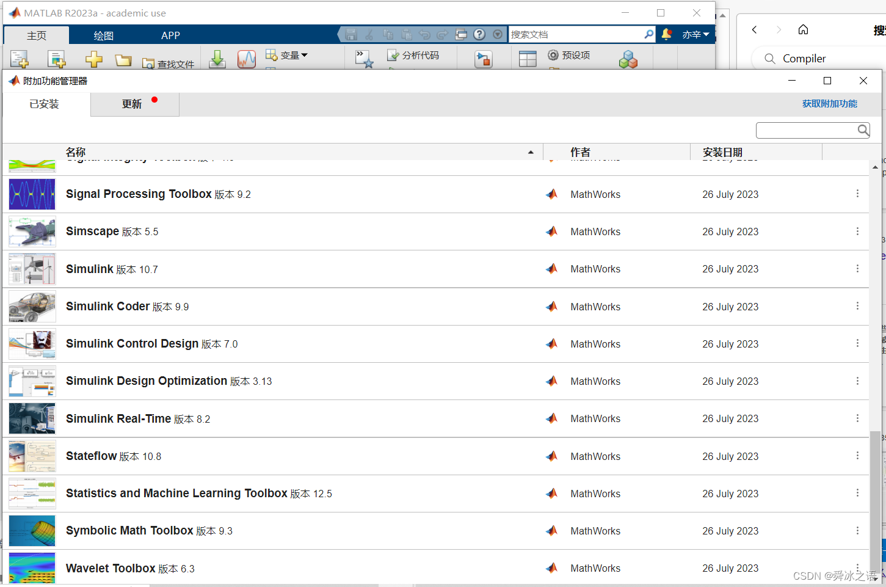The width and height of the screenshot is (886, 587).
Task: Click scroll-up arrow of Add-On list
Action: click(875, 167)
